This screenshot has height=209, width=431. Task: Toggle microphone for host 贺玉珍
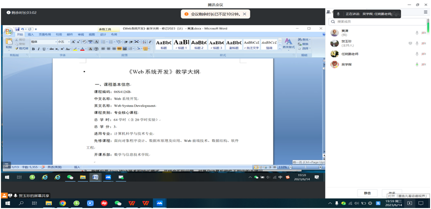(x=417, y=43)
